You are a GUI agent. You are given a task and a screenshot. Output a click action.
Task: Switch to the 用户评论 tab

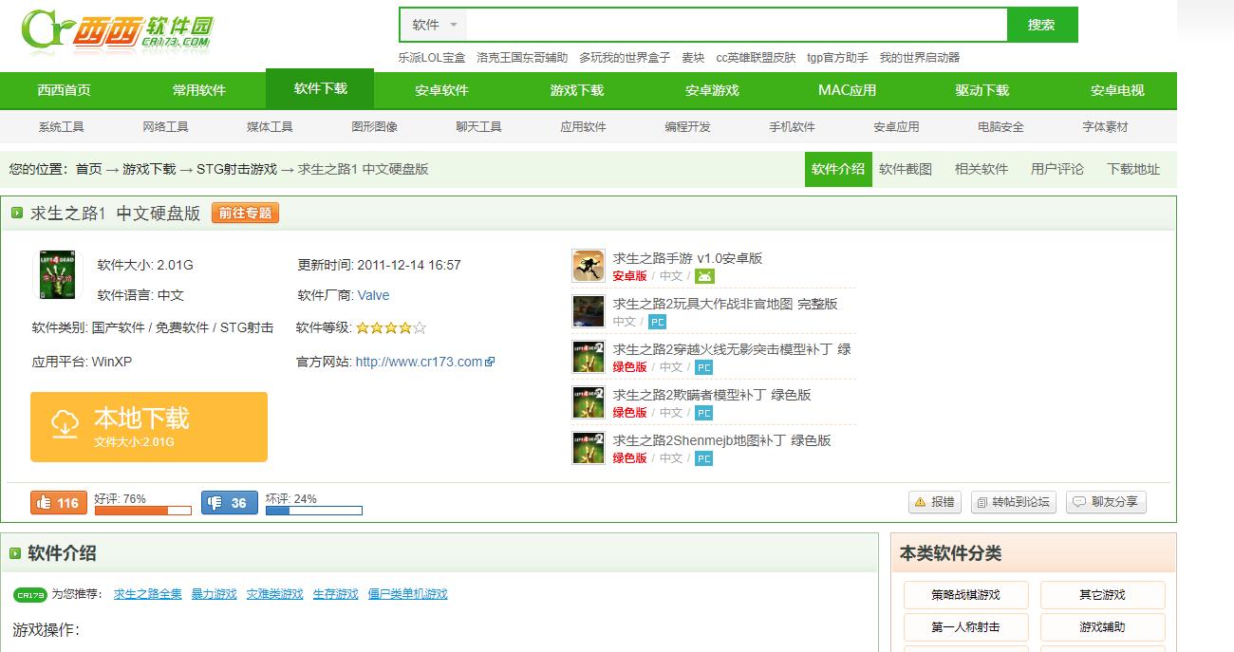pyautogui.click(x=1056, y=169)
